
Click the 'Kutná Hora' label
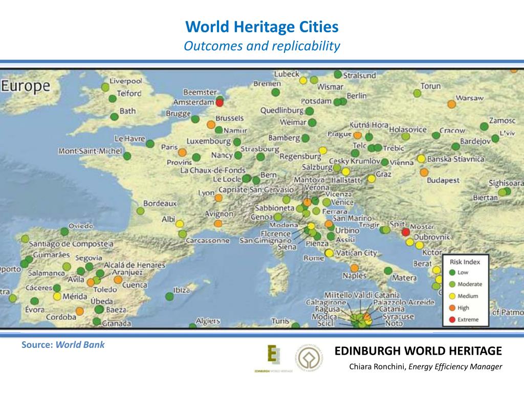(369, 125)
